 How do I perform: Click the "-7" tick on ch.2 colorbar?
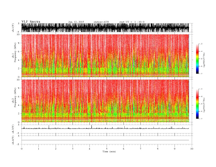click(x=201, y=119)
